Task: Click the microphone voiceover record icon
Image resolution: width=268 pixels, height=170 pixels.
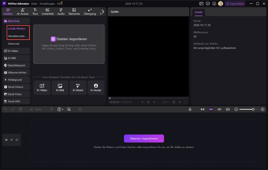Action: coord(190,109)
